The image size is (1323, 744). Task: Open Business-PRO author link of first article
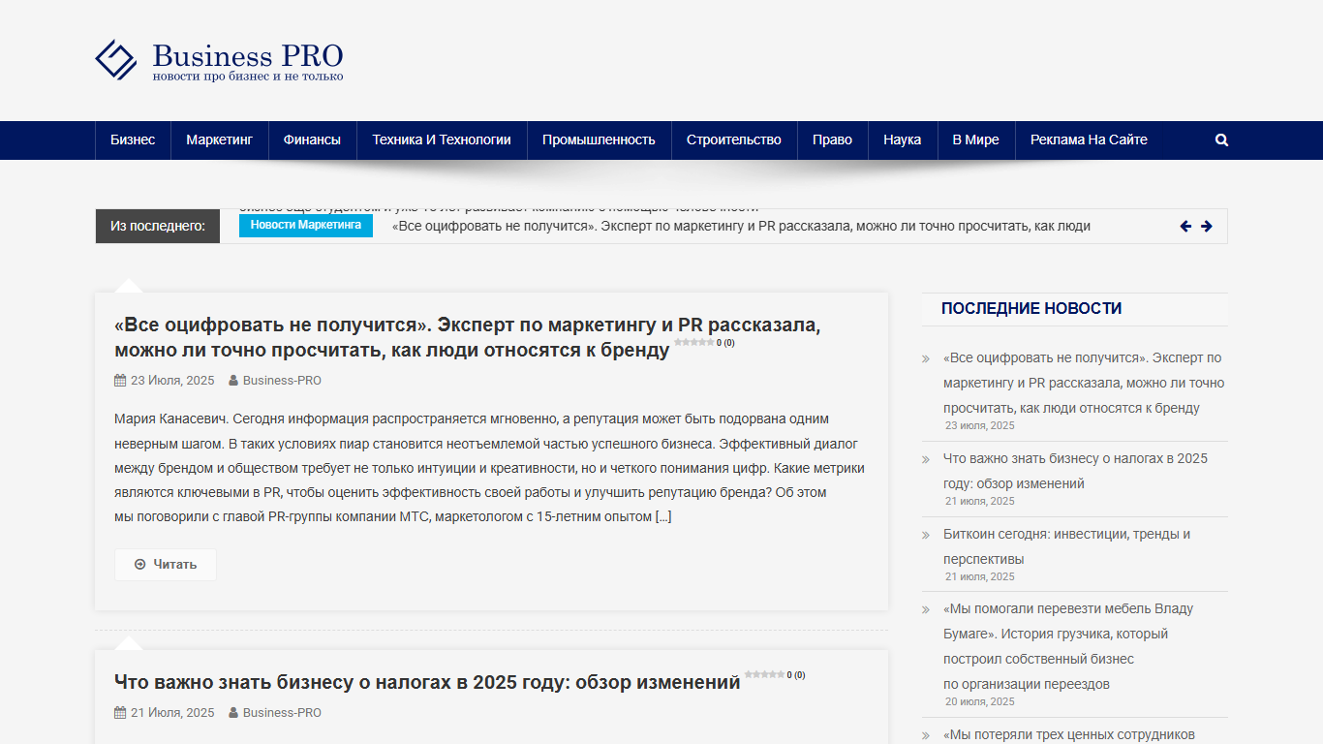pos(282,381)
